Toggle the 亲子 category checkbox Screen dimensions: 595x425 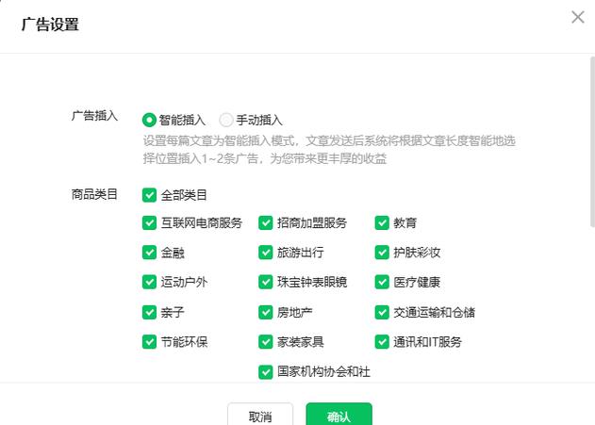pos(149,313)
